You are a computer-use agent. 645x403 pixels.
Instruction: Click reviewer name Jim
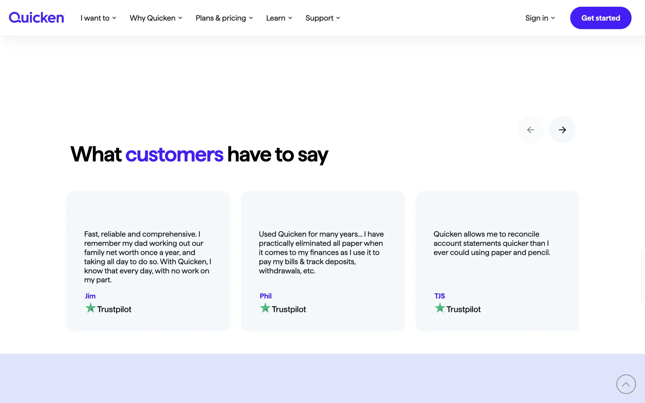(90, 296)
